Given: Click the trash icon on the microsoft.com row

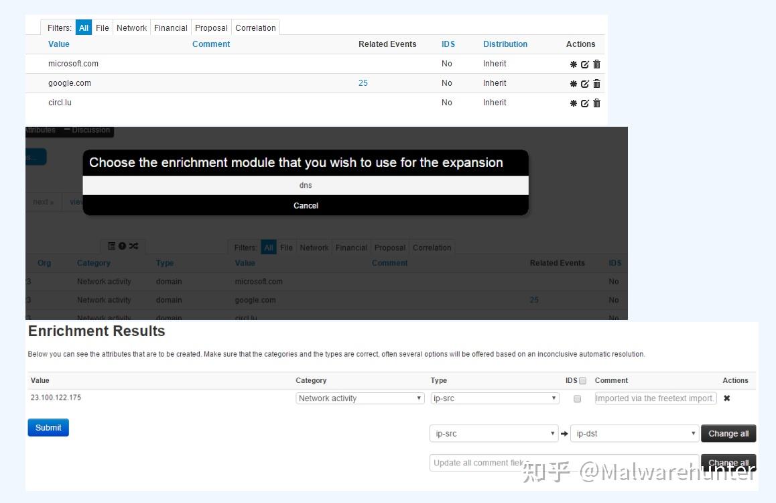Looking at the screenshot, I should 595,64.
